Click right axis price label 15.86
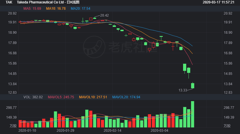The height and width of the screenshot is (134, 240). [228, 63]
